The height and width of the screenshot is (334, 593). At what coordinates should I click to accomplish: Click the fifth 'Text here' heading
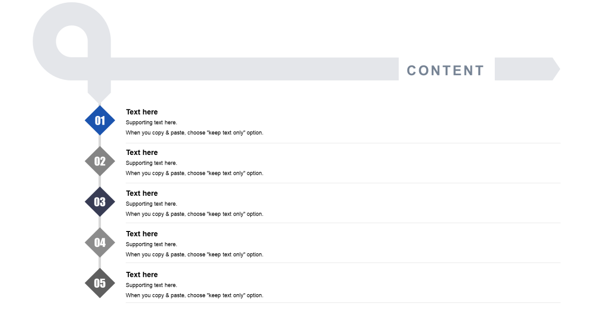[x=142, y=275]
